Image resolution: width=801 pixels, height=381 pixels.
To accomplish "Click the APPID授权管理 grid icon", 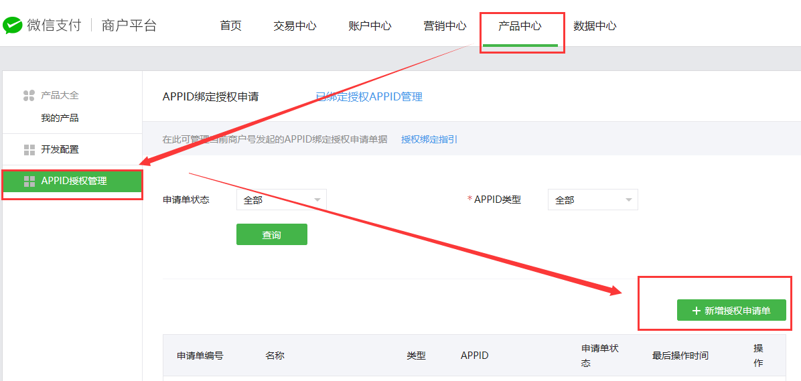I will coord(29,181).
